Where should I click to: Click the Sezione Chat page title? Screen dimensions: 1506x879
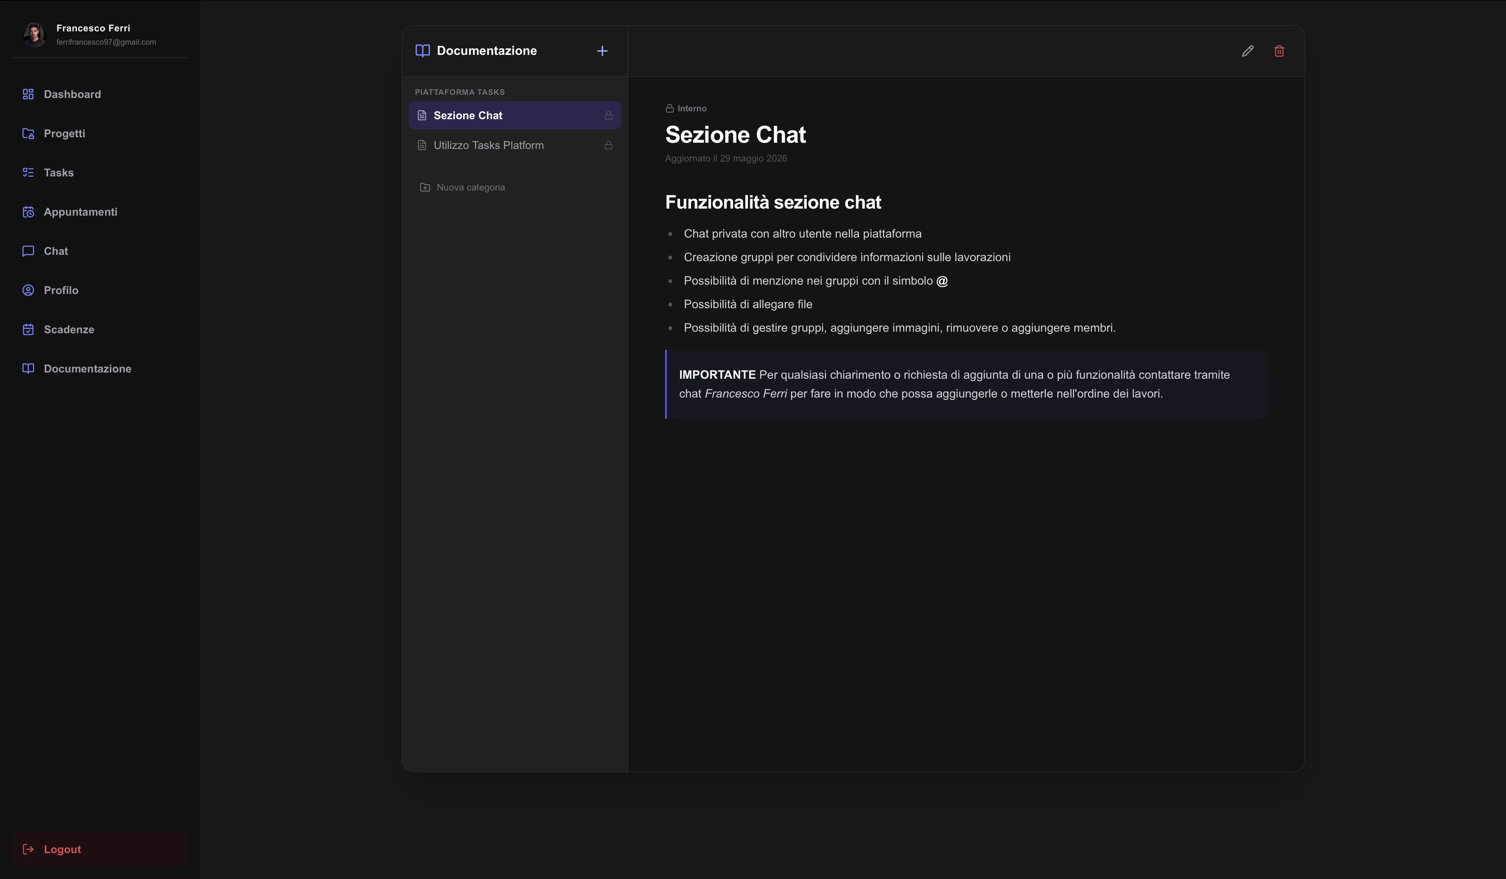[735, 134]
